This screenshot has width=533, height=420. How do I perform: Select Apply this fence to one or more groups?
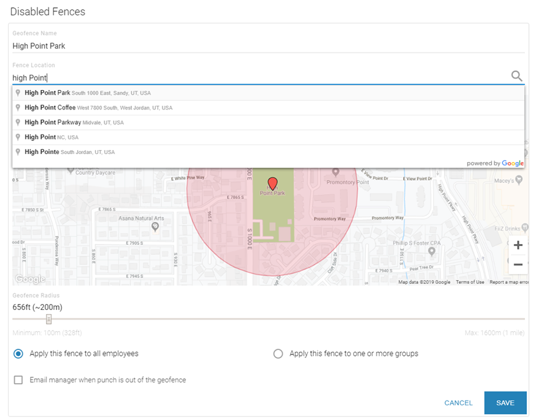(x=278, y=354)
